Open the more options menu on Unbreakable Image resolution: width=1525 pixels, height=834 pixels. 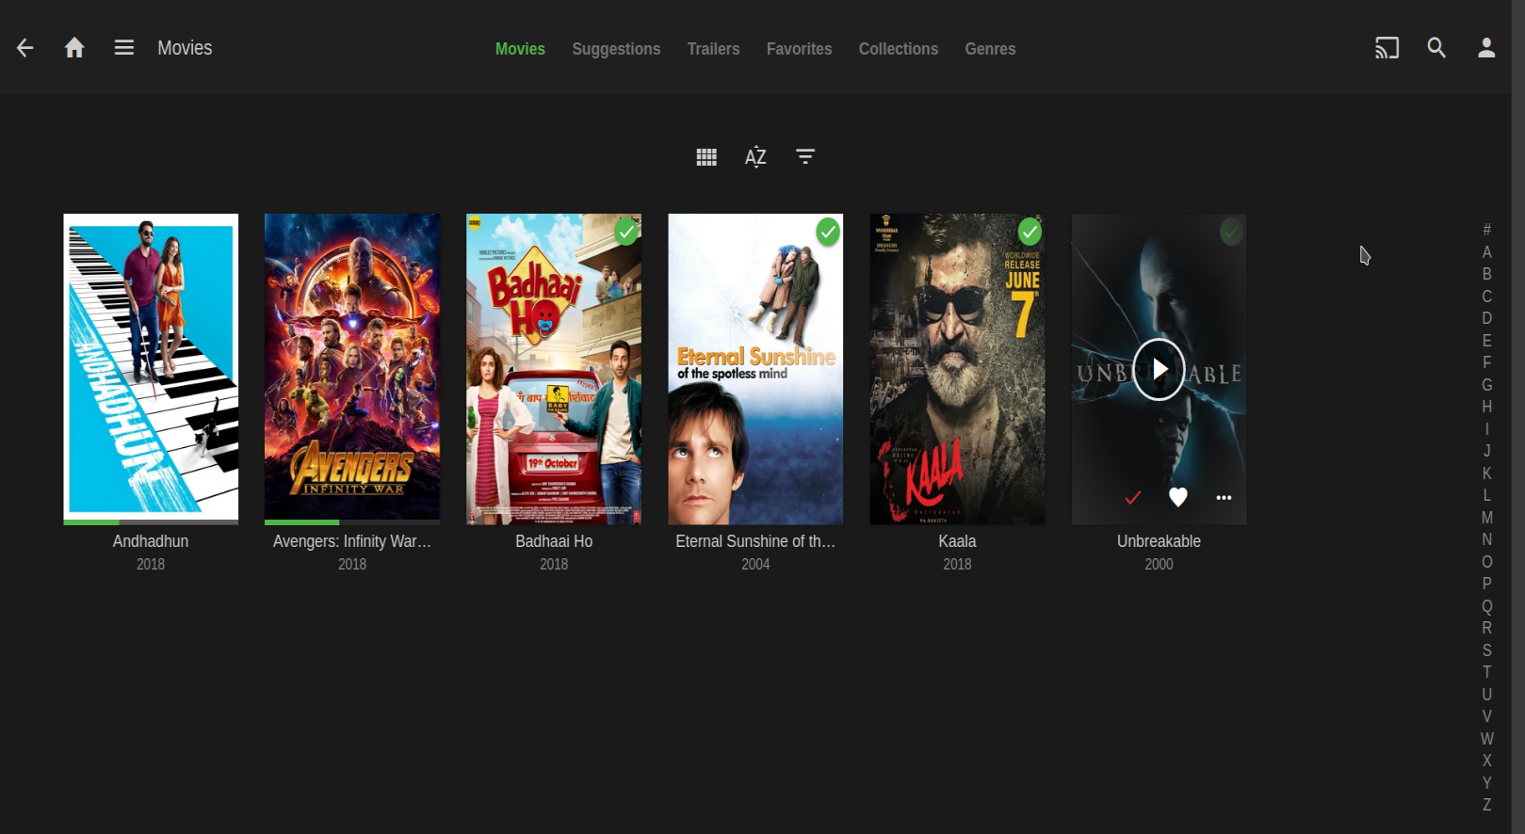(x=1224, y=498)
